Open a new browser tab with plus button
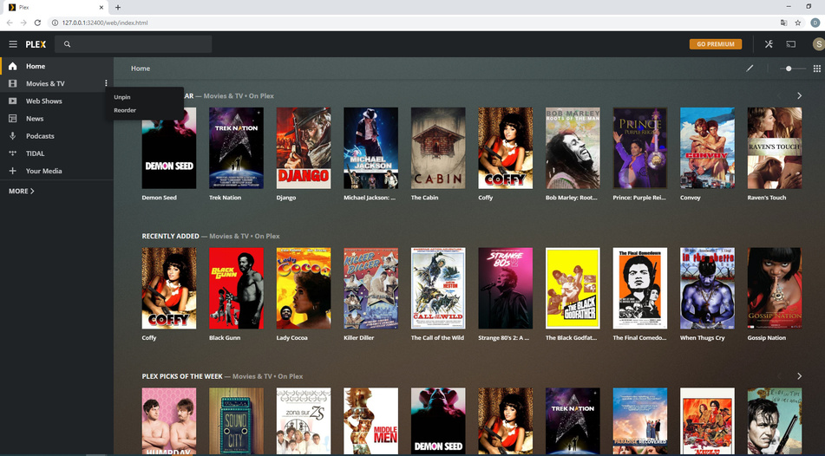The height and width of the screenshot is (456, 825). [118, 7]
